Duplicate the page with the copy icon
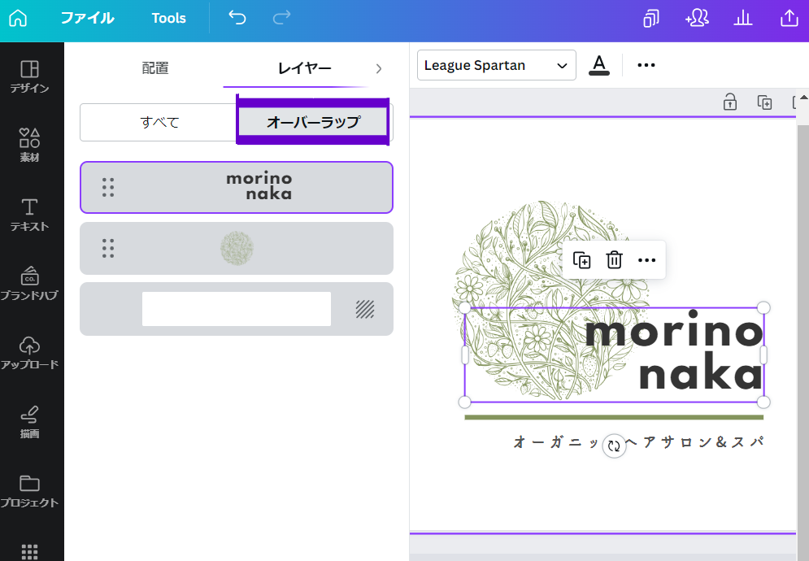 click(764, 102)
